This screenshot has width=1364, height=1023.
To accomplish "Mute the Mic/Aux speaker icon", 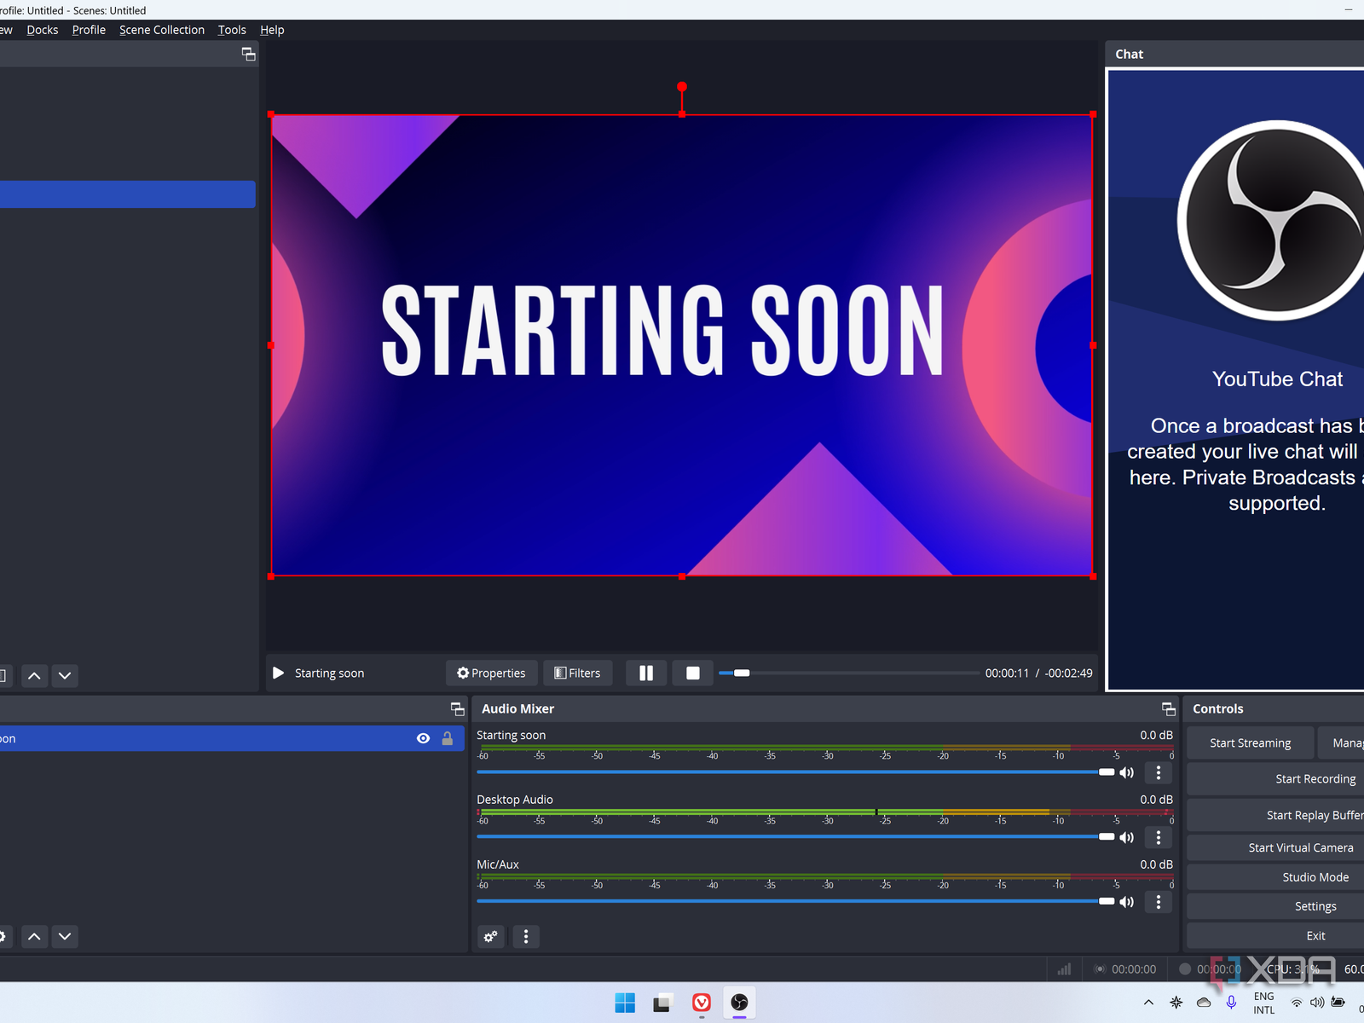I will (1126, 902).
